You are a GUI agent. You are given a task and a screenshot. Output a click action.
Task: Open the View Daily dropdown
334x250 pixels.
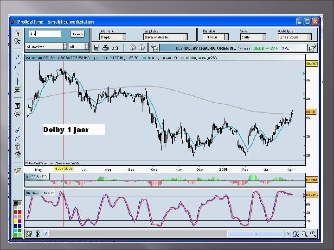pyautogui.click(x=253, y=37)
